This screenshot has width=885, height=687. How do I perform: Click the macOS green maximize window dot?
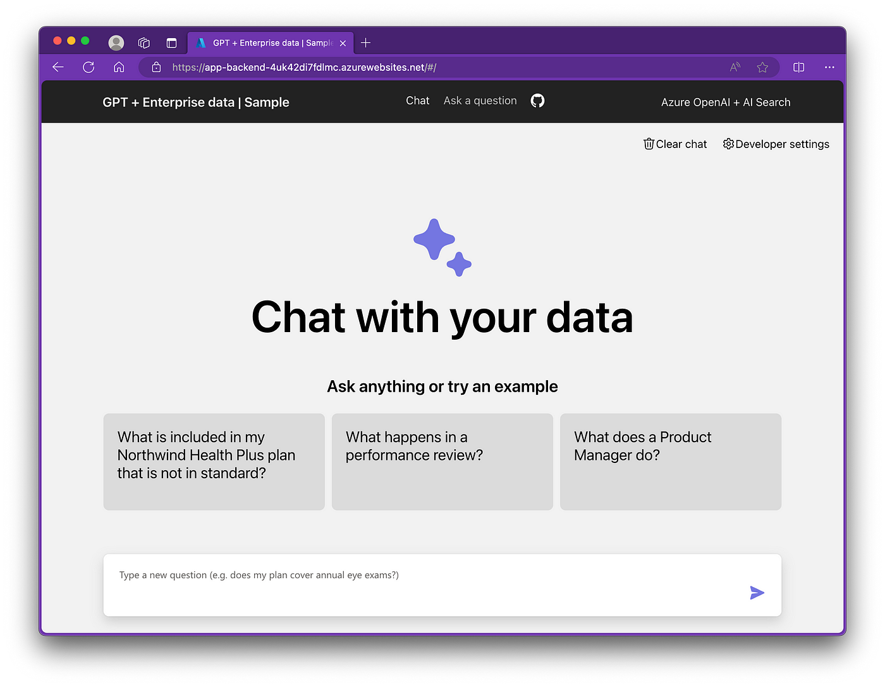85,41
